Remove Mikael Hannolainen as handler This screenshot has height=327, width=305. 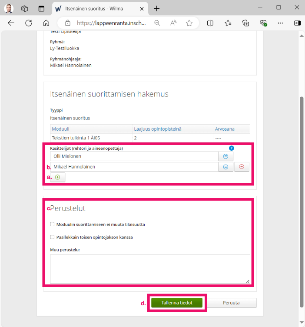tap(242, 167)
